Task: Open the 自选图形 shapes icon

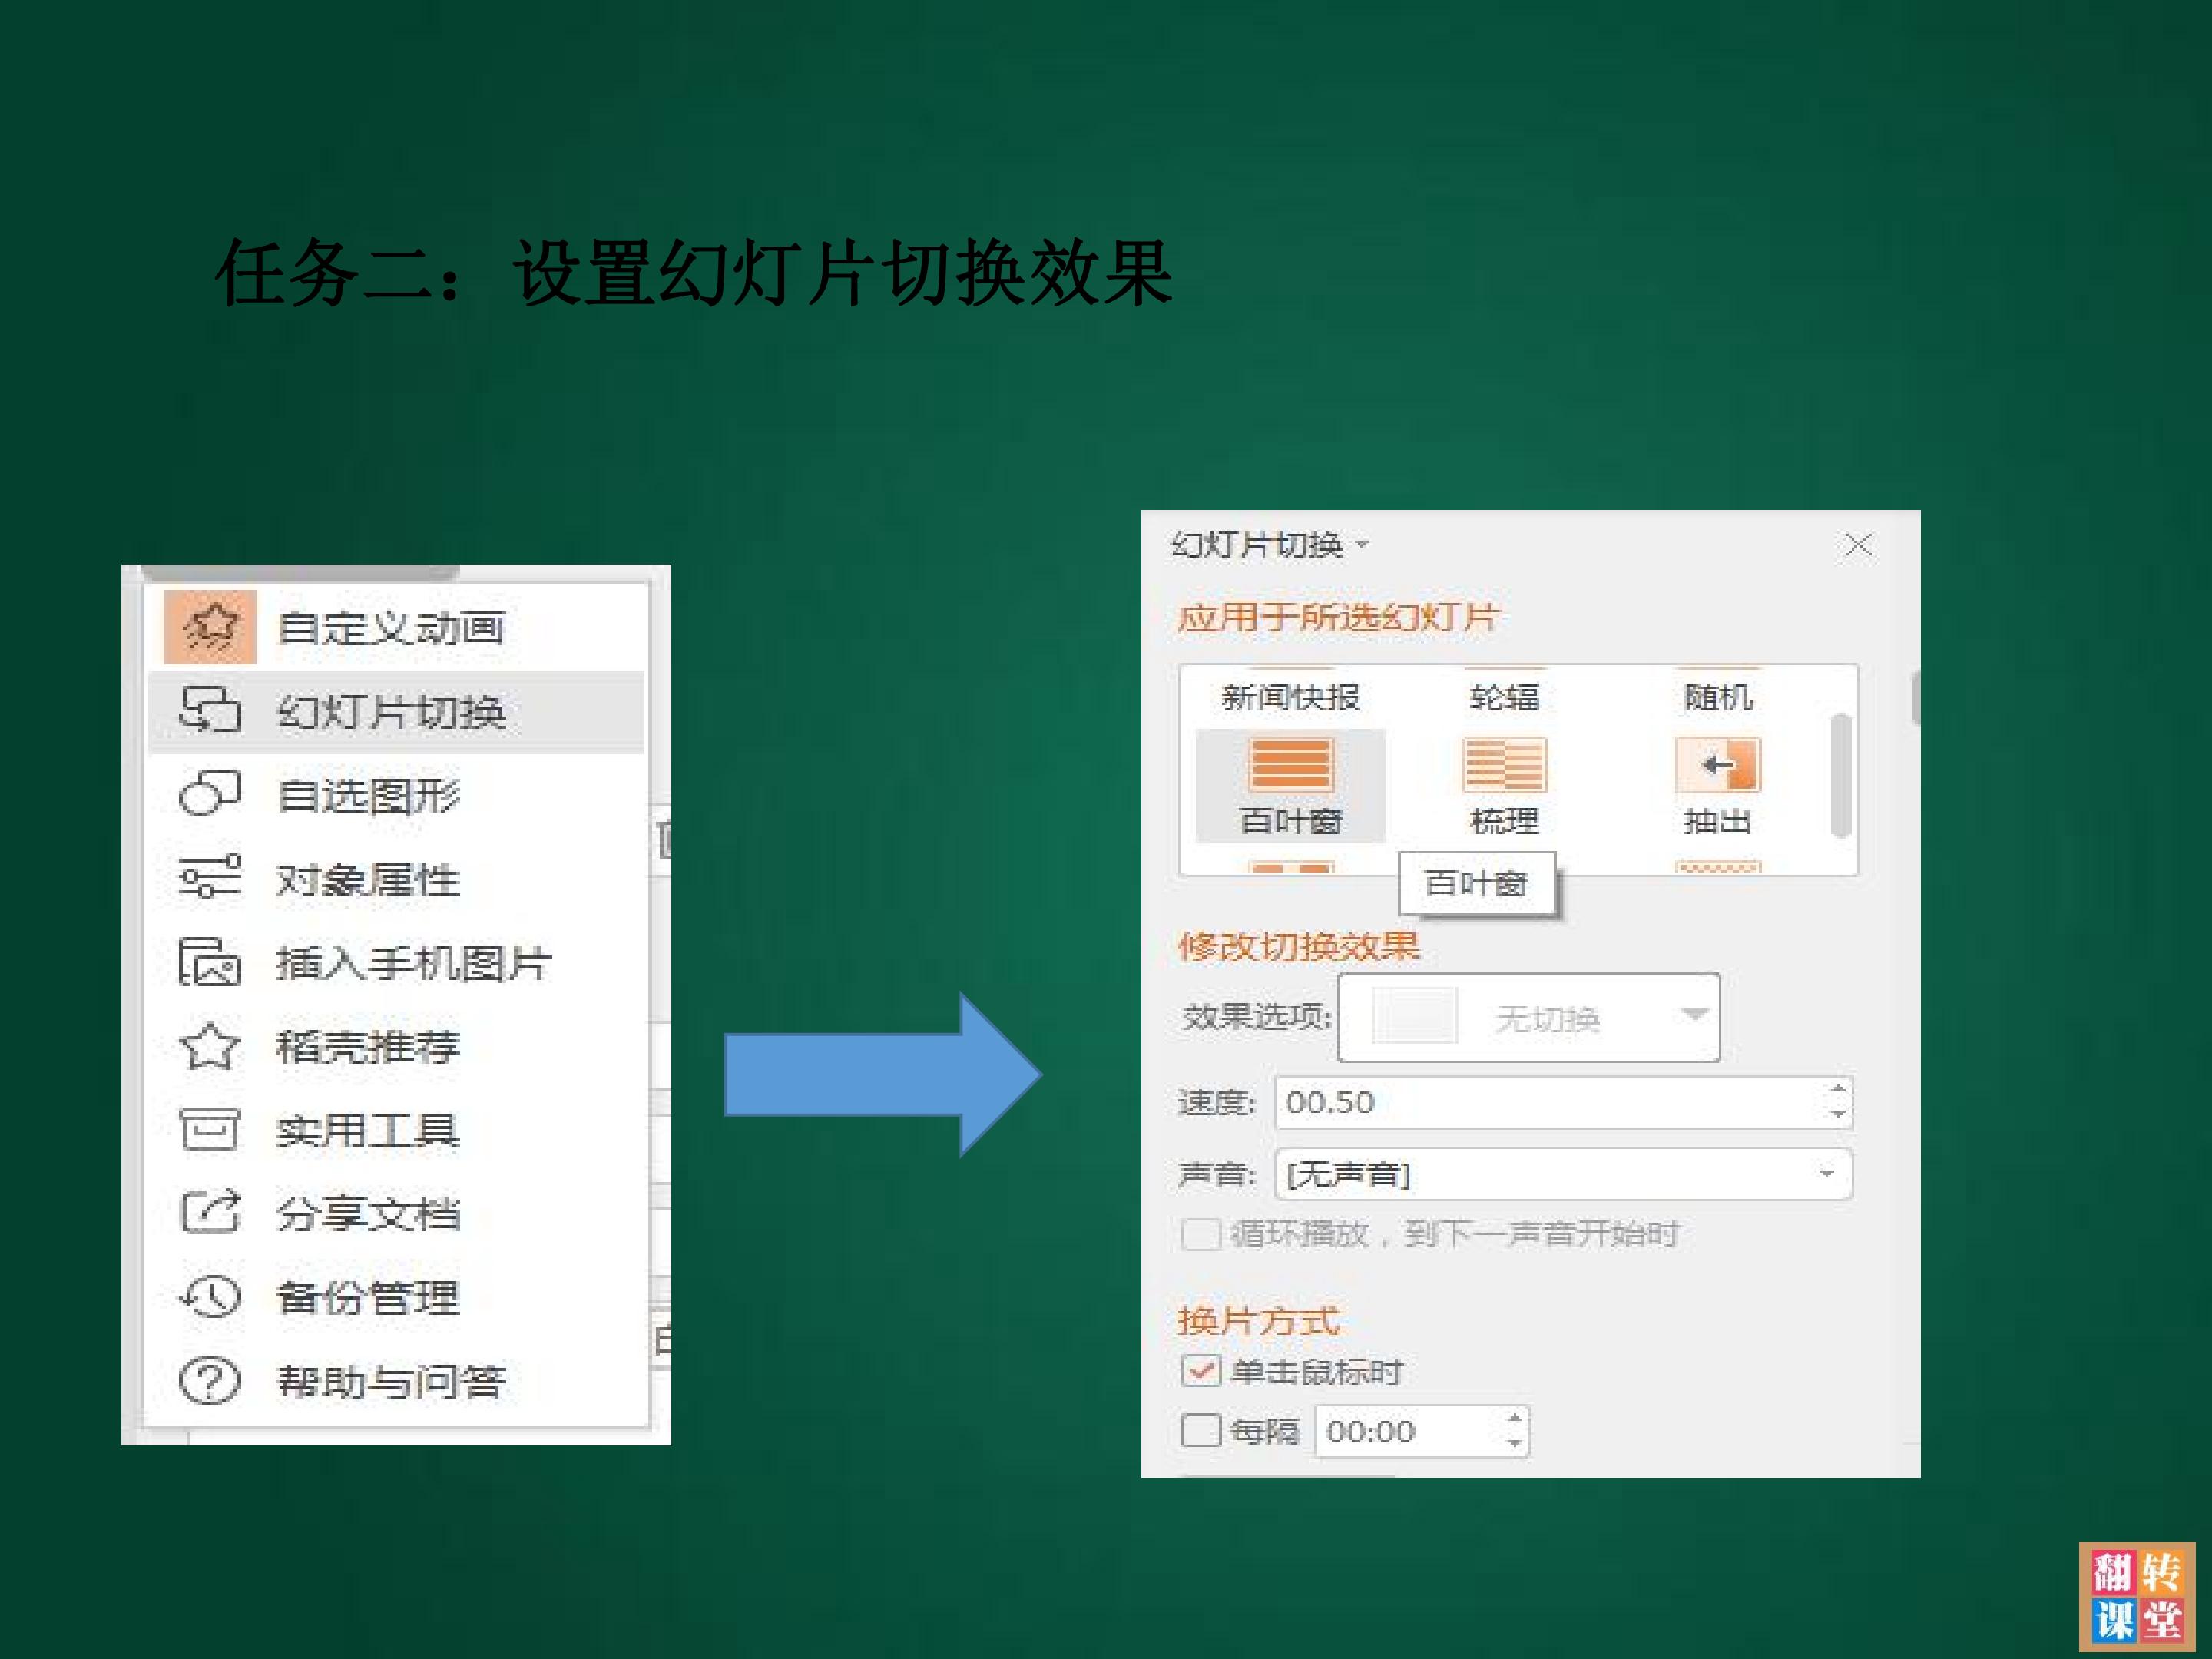Action: tap(210, 794)
